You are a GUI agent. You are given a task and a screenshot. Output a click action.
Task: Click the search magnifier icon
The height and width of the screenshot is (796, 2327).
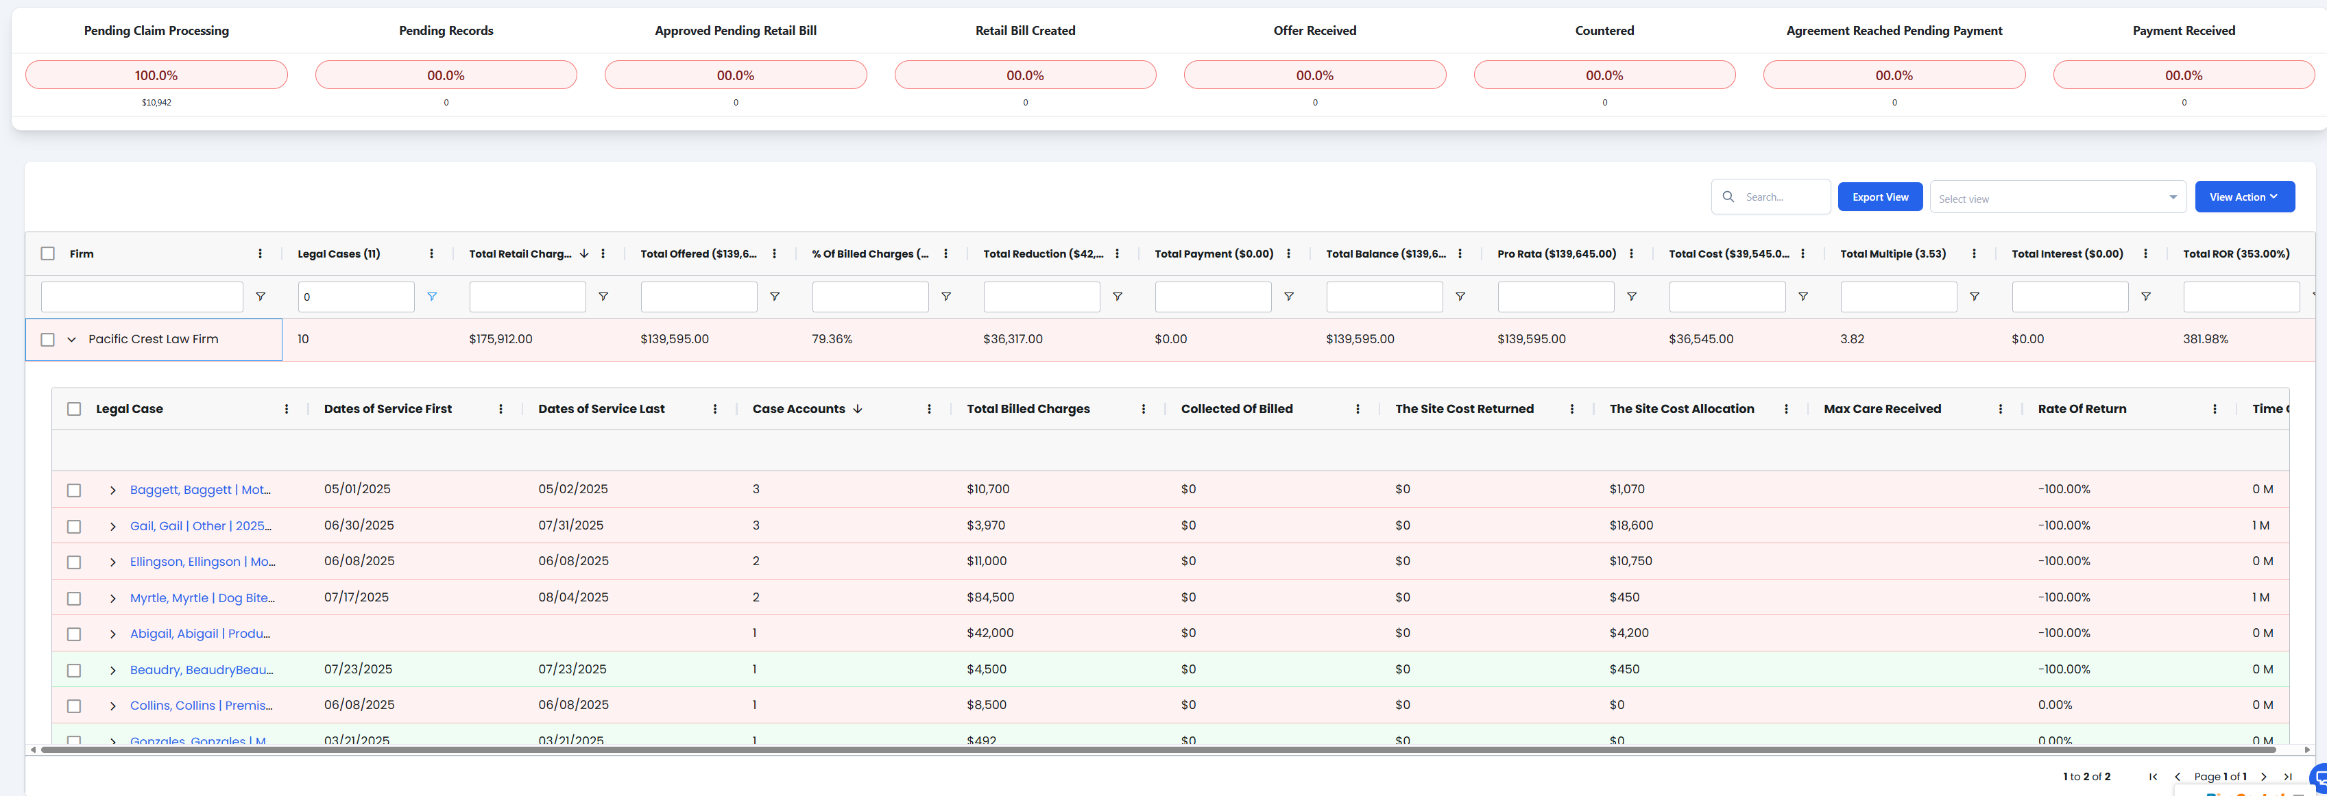click(1728, 196)
